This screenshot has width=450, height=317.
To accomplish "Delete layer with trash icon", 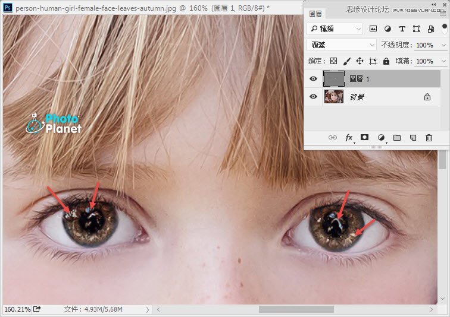I will point(429,138).
